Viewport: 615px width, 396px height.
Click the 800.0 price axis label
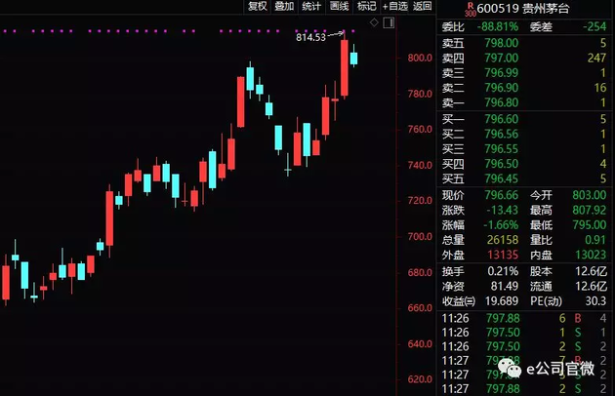click(420, 58)
